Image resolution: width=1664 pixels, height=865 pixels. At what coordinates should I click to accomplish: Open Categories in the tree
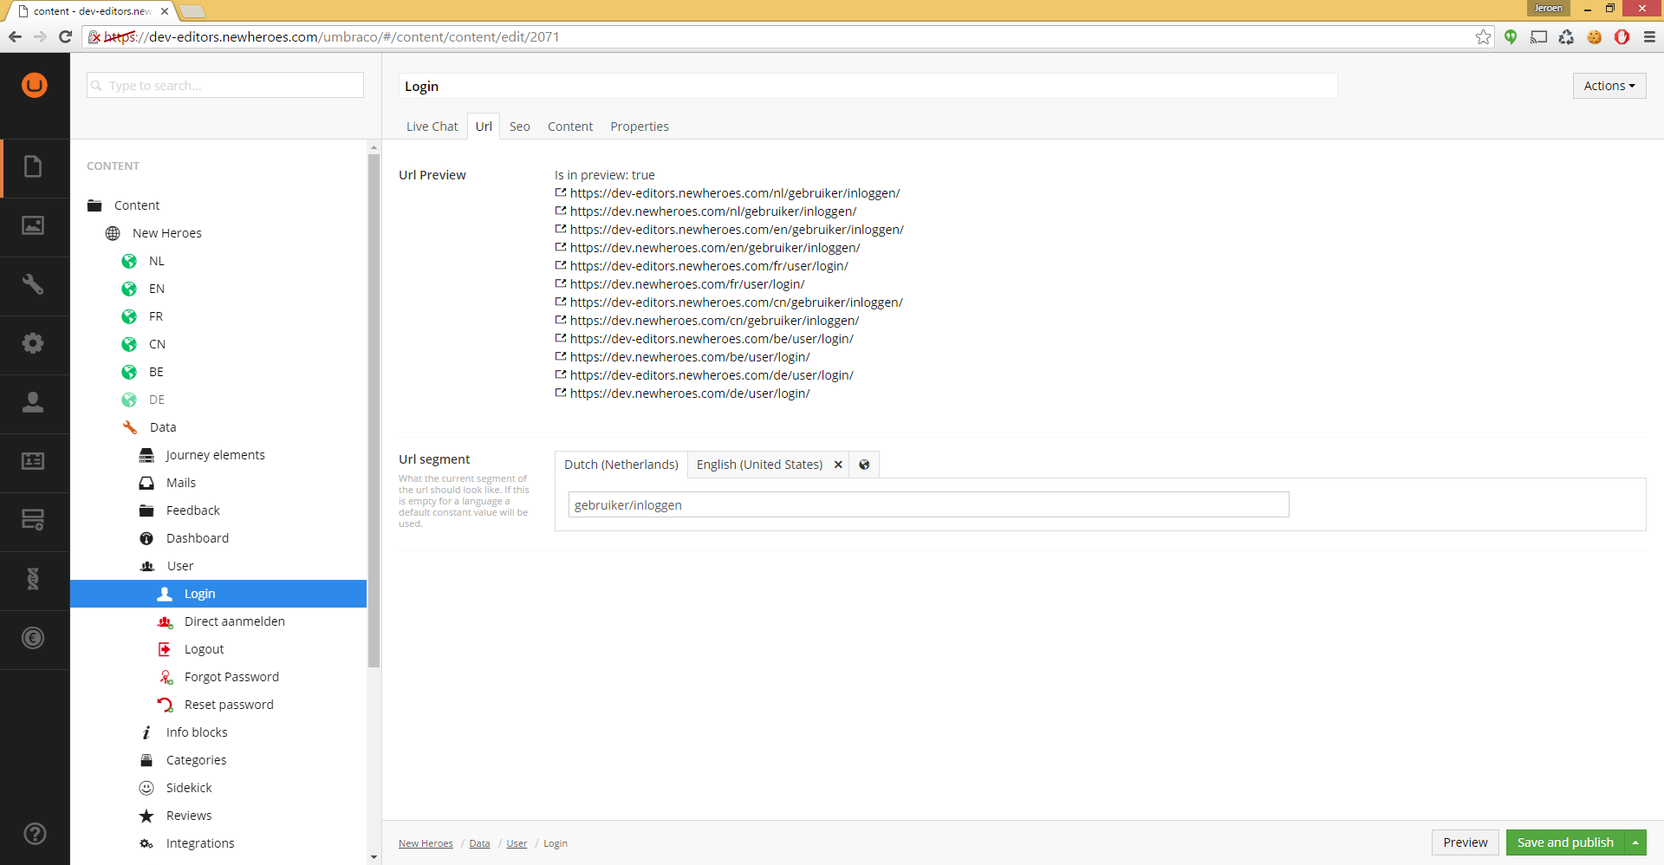click(196, 760)
